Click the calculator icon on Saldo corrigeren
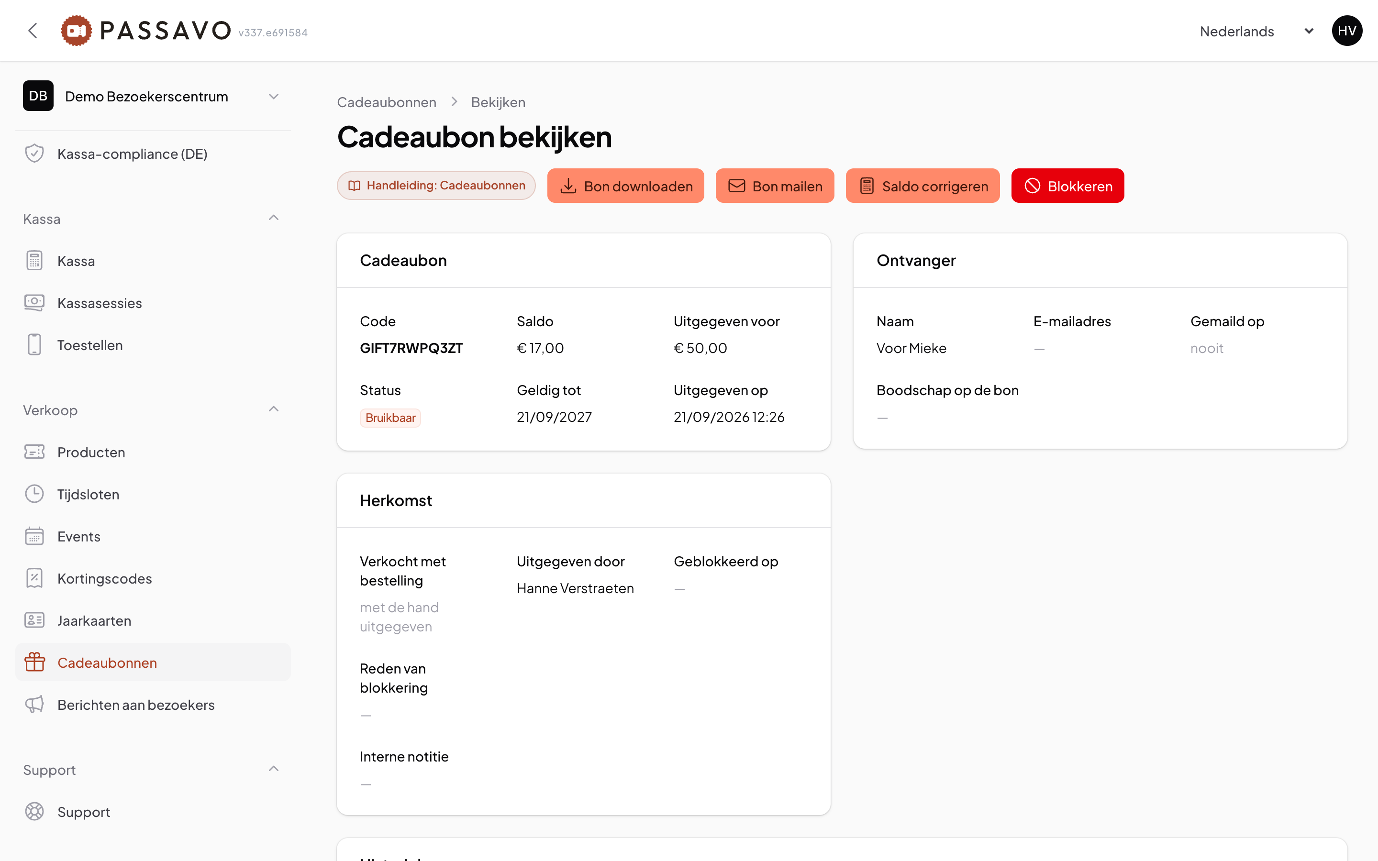This screenshot has width=1378, height=861. (867, 186)
